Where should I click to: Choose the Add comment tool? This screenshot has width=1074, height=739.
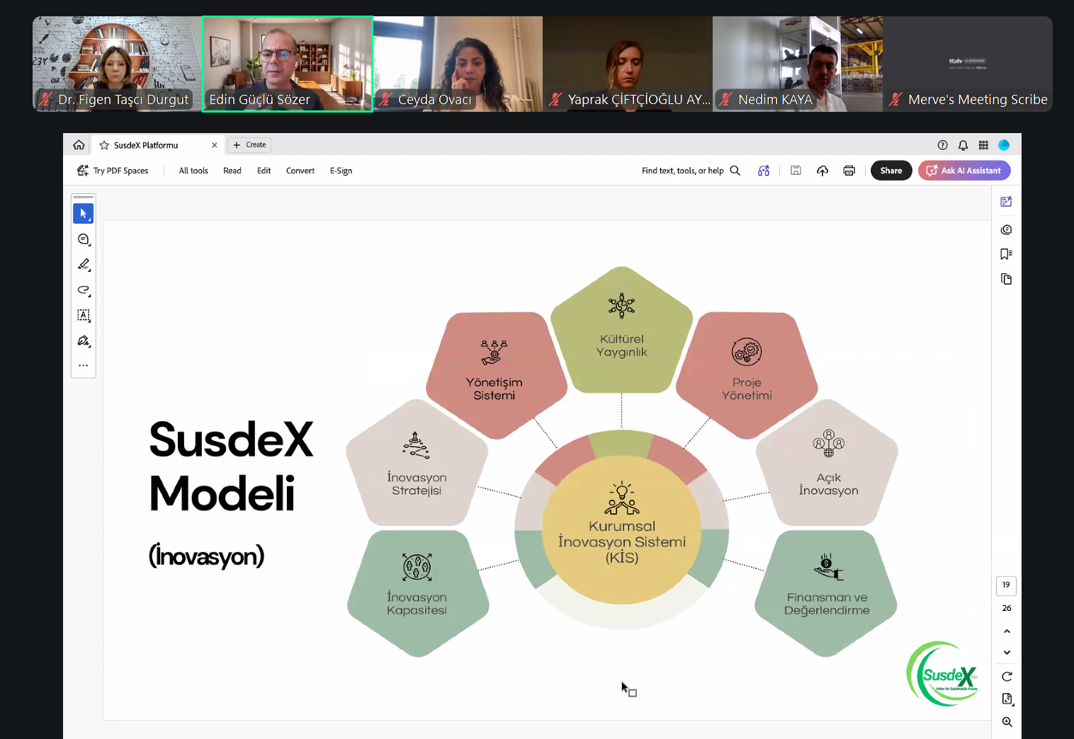(x=84, y=239)
